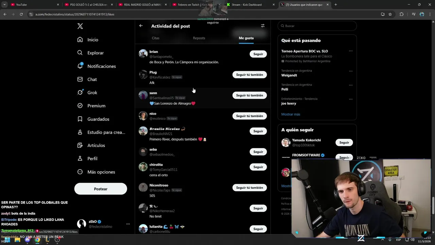The width and height of the screenshot is (435, 245).
Task: Switch to the Citas tab
Action: point(156,38)
